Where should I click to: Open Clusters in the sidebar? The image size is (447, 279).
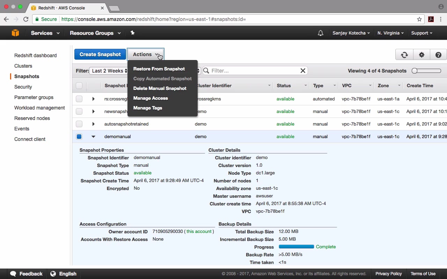(x=23, y=66)
